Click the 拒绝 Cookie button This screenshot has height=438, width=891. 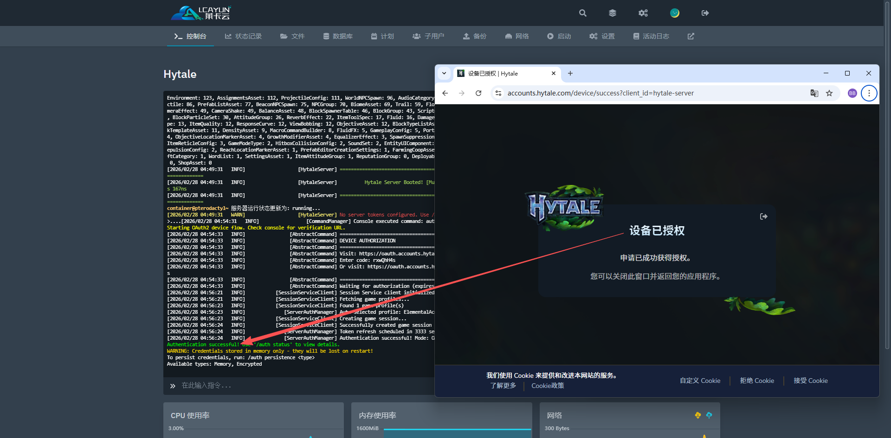[x=757, y=381]
